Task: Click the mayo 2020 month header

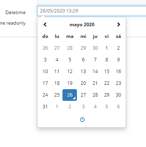Action: click(82, 25)
